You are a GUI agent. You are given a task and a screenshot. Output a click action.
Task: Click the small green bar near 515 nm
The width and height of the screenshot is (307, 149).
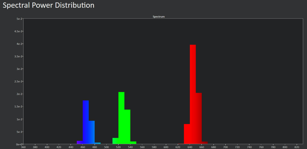(x=116, y=141)
